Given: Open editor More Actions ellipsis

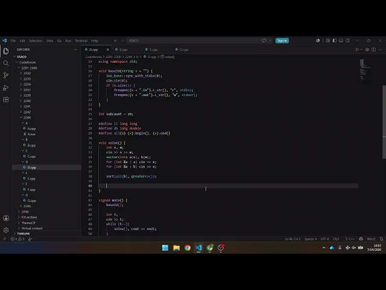Looking at the screenshot, I should (381, 50).
